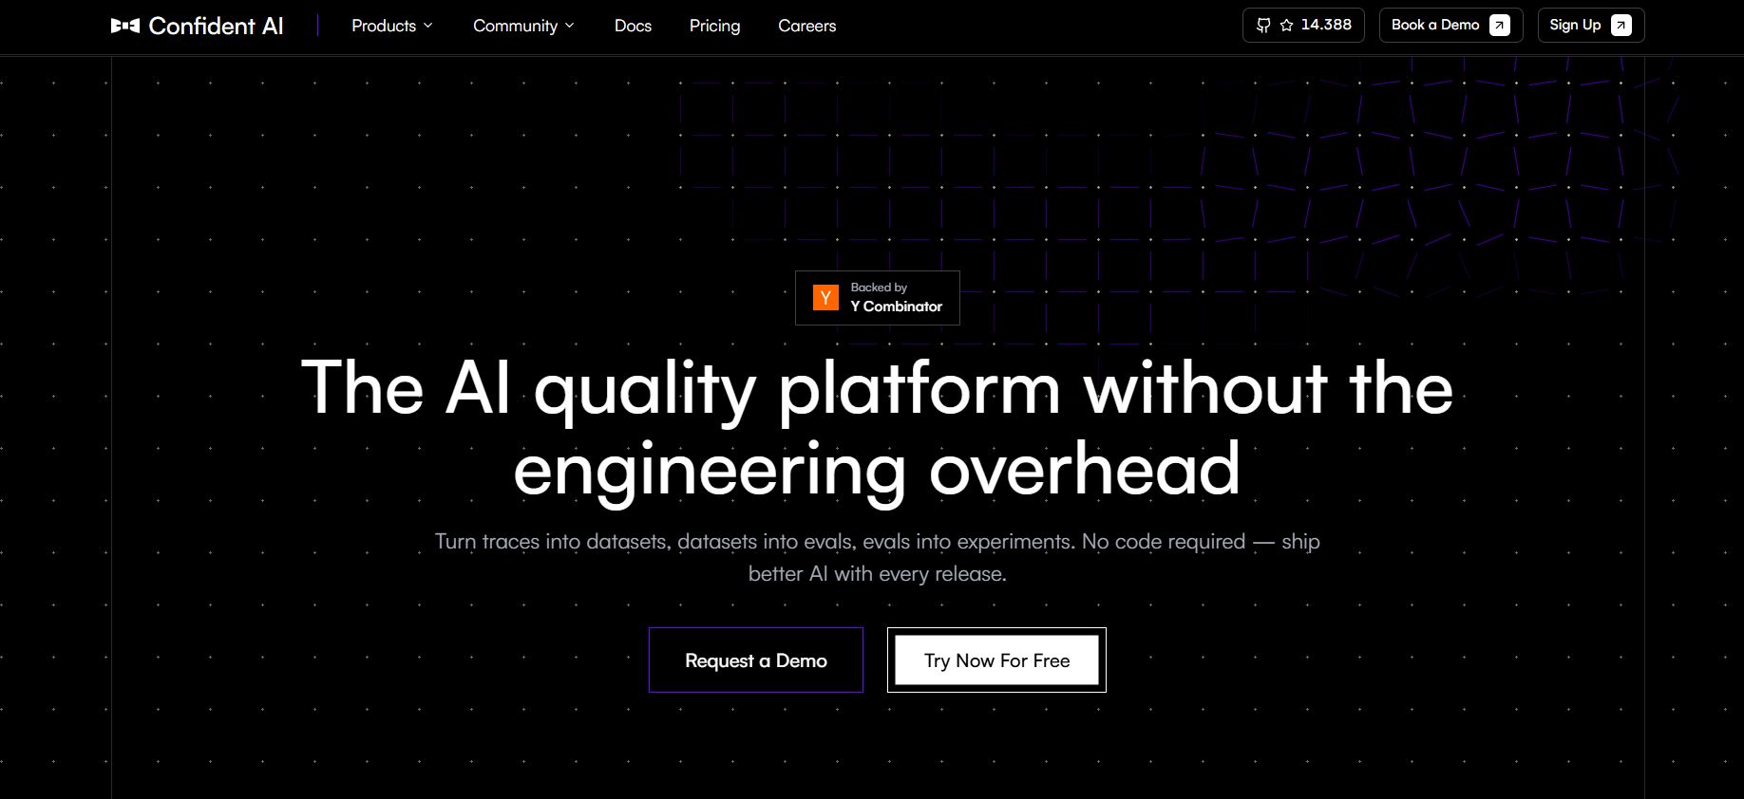Image resolution: width=1744 pixels, height=799 pixels.
Task: Click the Book a Demo button
Action: click(1450, 26)
